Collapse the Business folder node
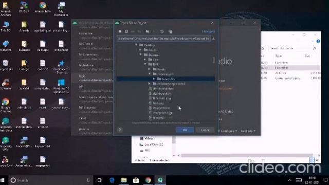 (140, 55)
